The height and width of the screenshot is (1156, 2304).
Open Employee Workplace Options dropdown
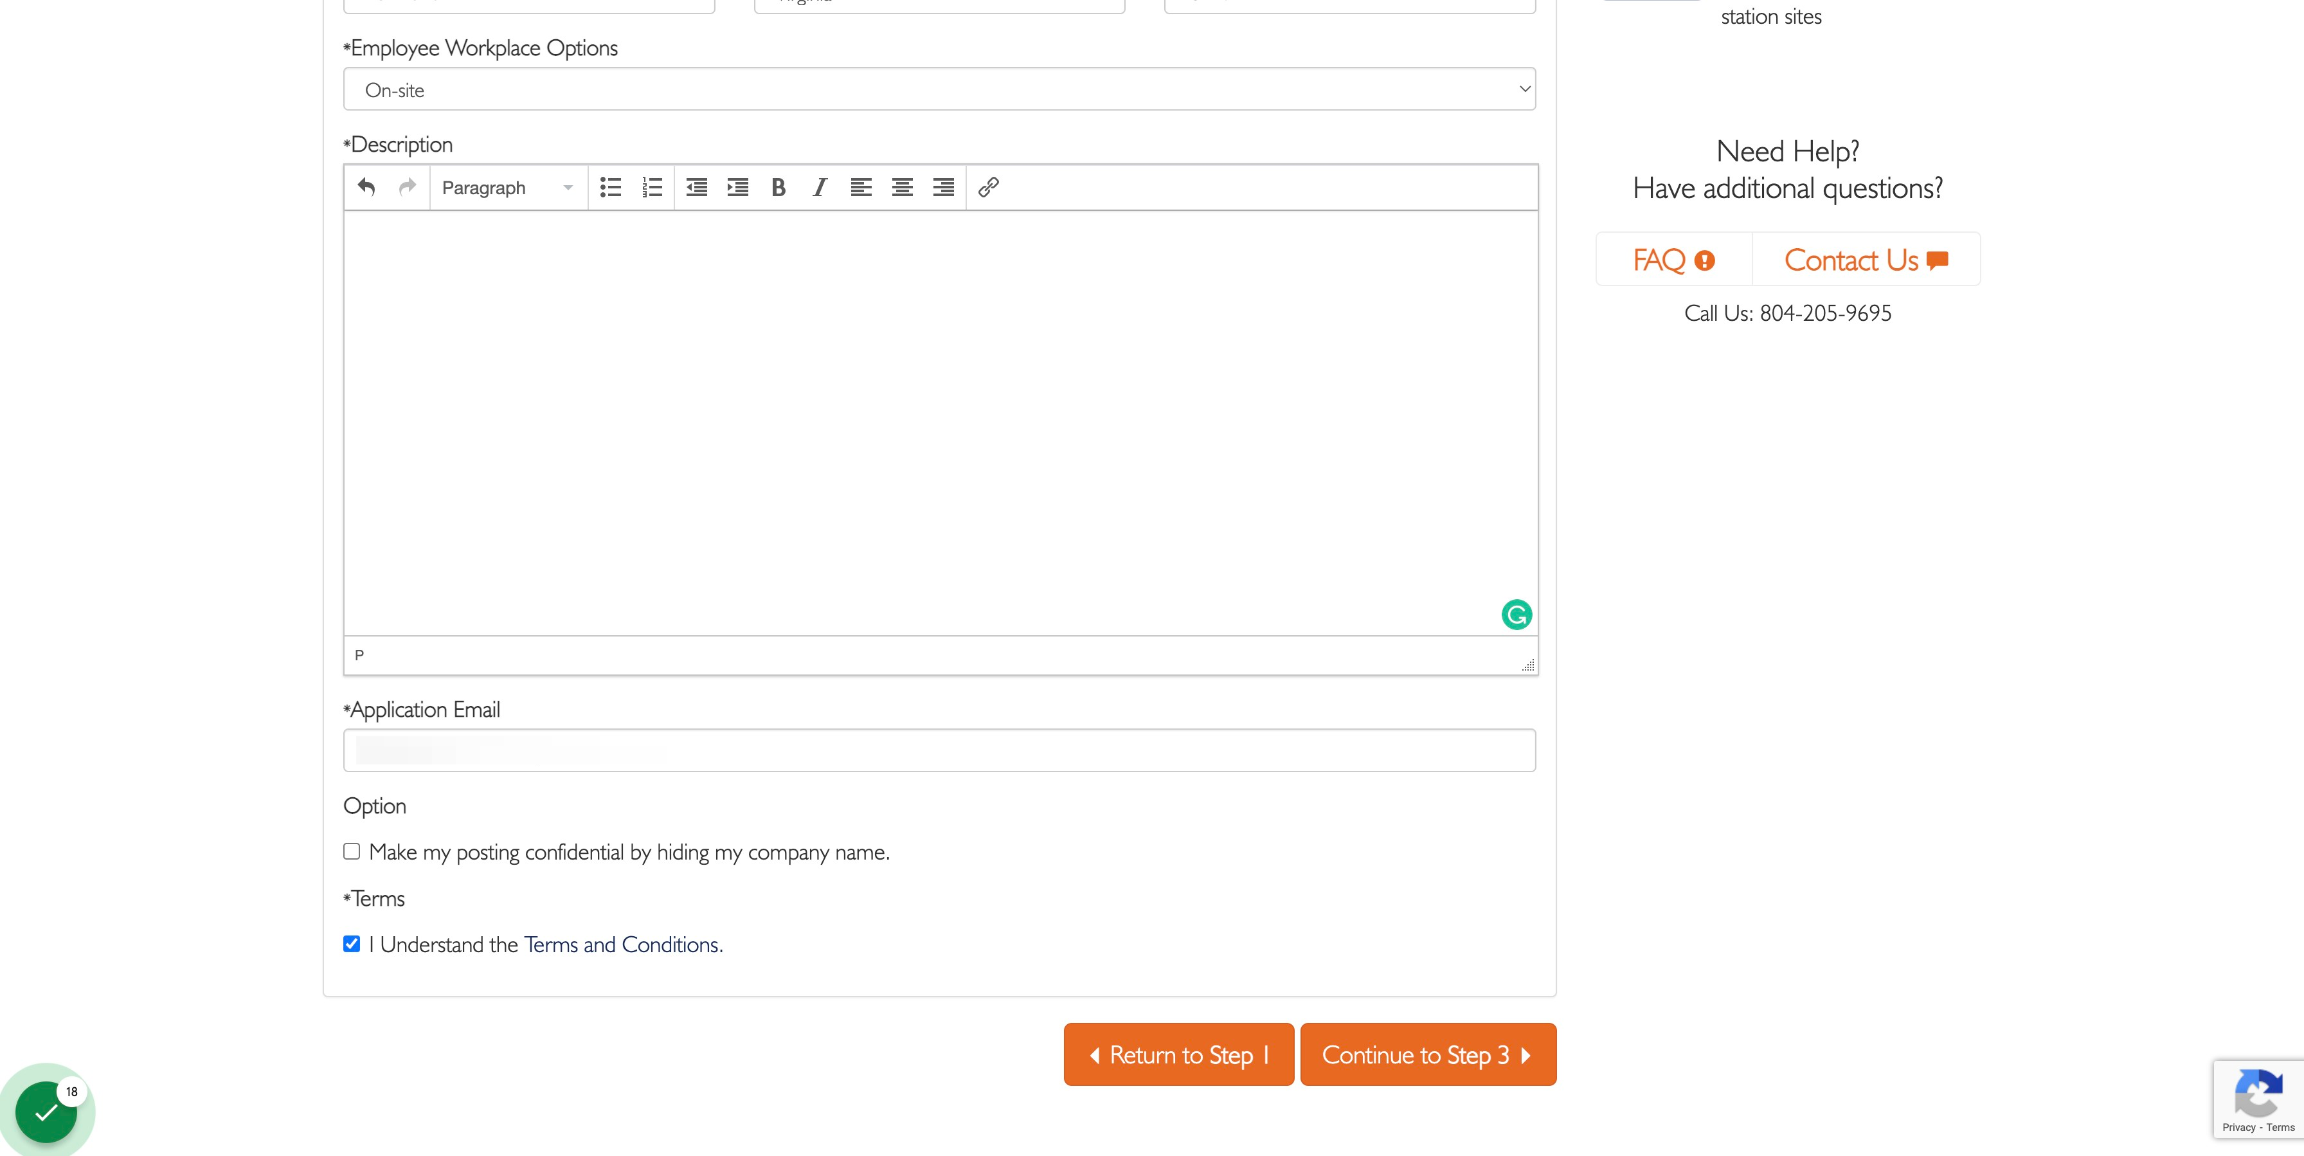pos(939,89)
